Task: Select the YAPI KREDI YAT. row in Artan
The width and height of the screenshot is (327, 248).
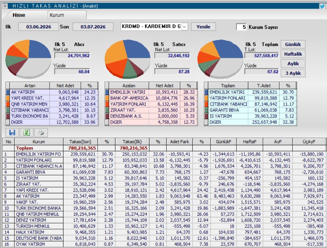Action: click(52, 98)
